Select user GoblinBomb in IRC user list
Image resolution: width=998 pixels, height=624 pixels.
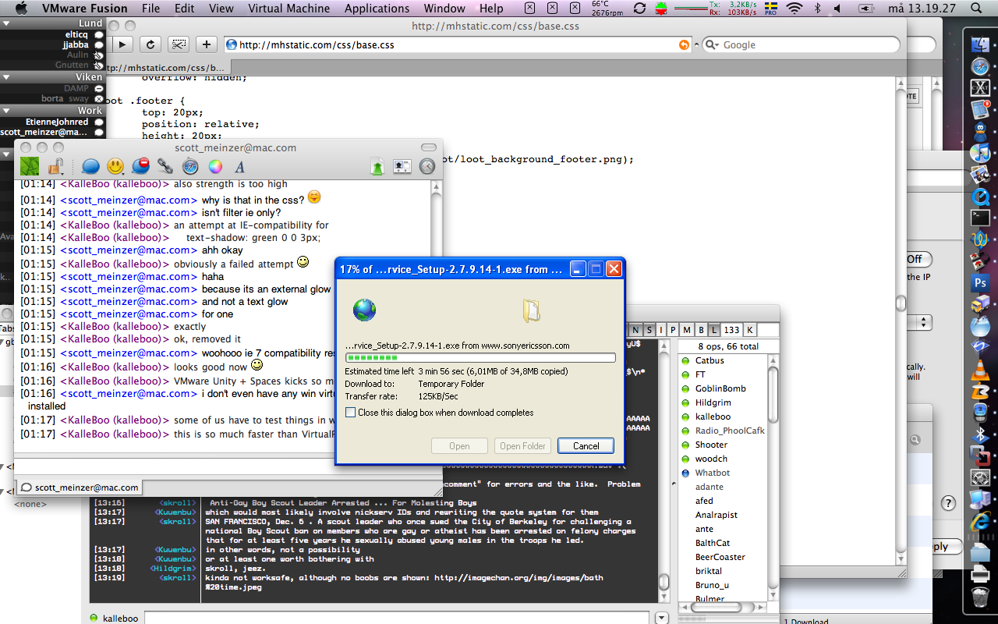click(x=720, y=388)
